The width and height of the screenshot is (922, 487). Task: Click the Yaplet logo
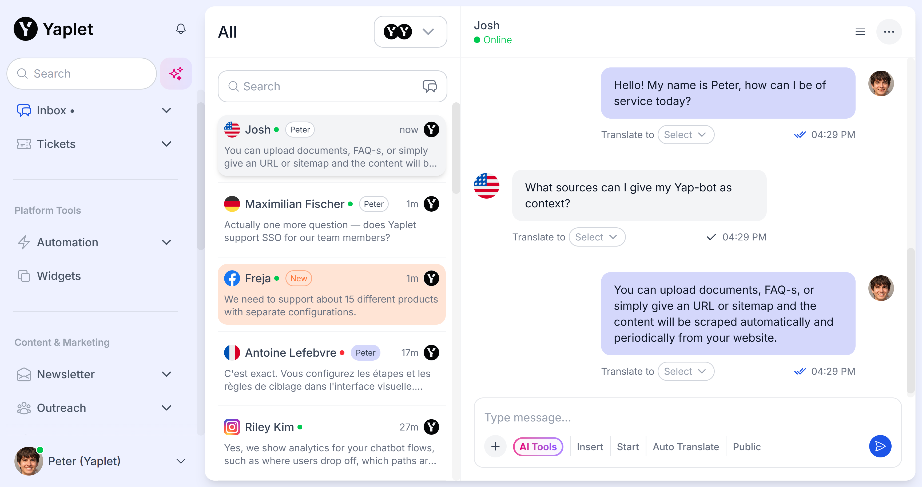(53, 29)
